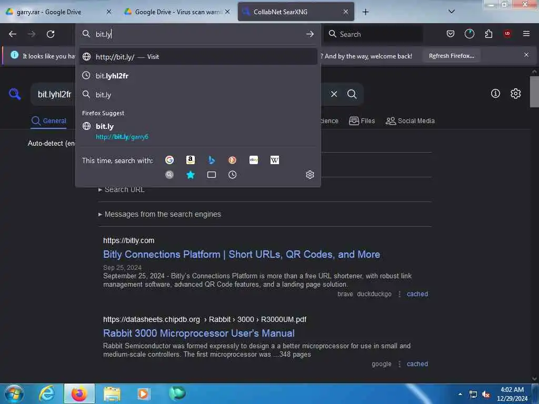Open Windows Media Player taskbar icon

(x=143, y=393)
